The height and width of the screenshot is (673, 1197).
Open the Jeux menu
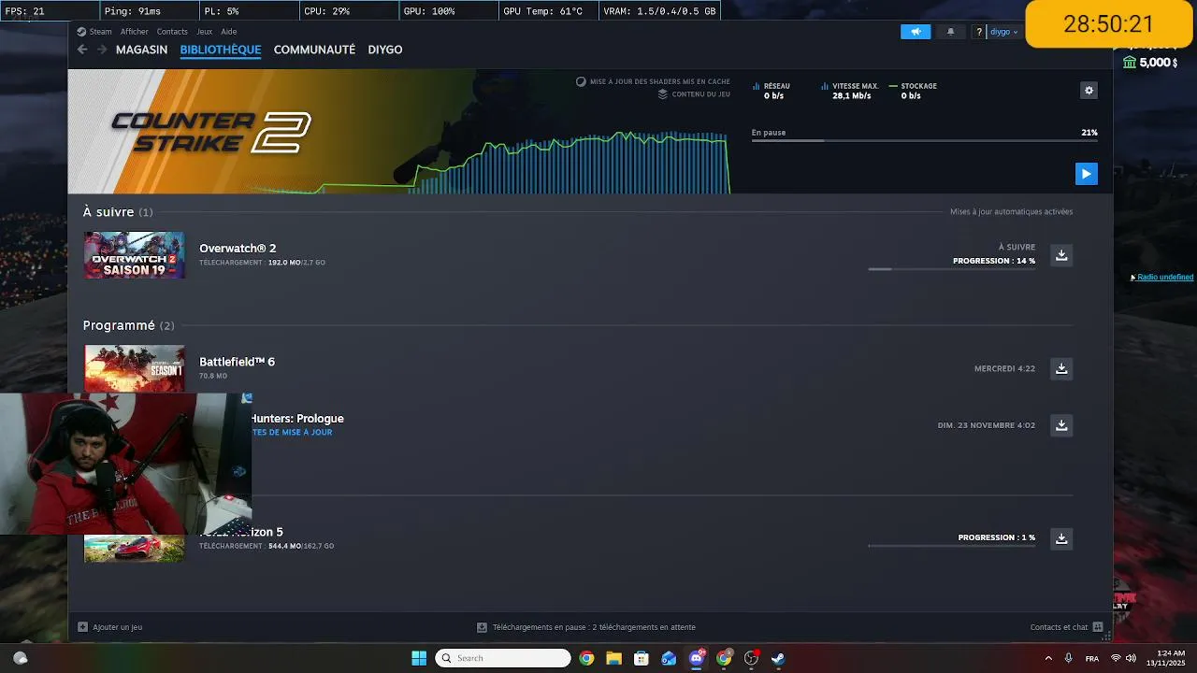click(x=204, y=32)
